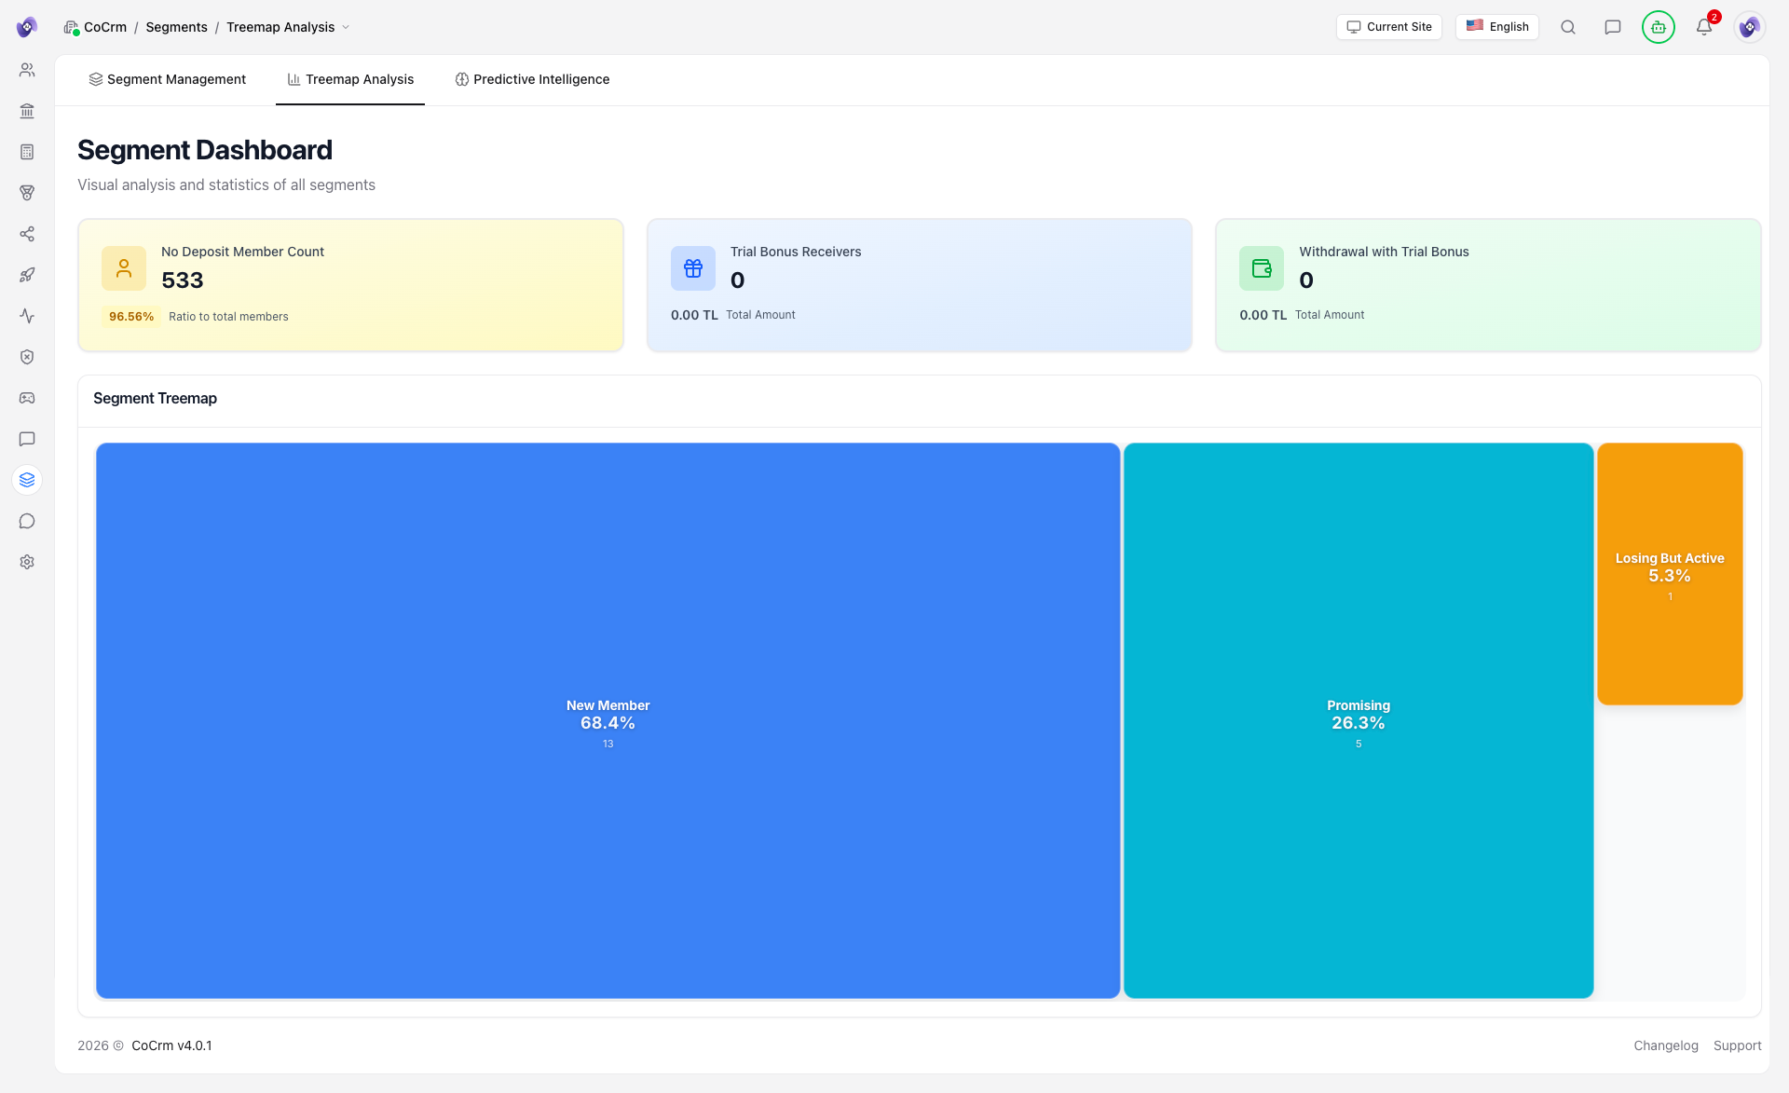Open notifications bell with badge 2
Viewport: 1789px width, 1093px height.
coord(1704,27)
